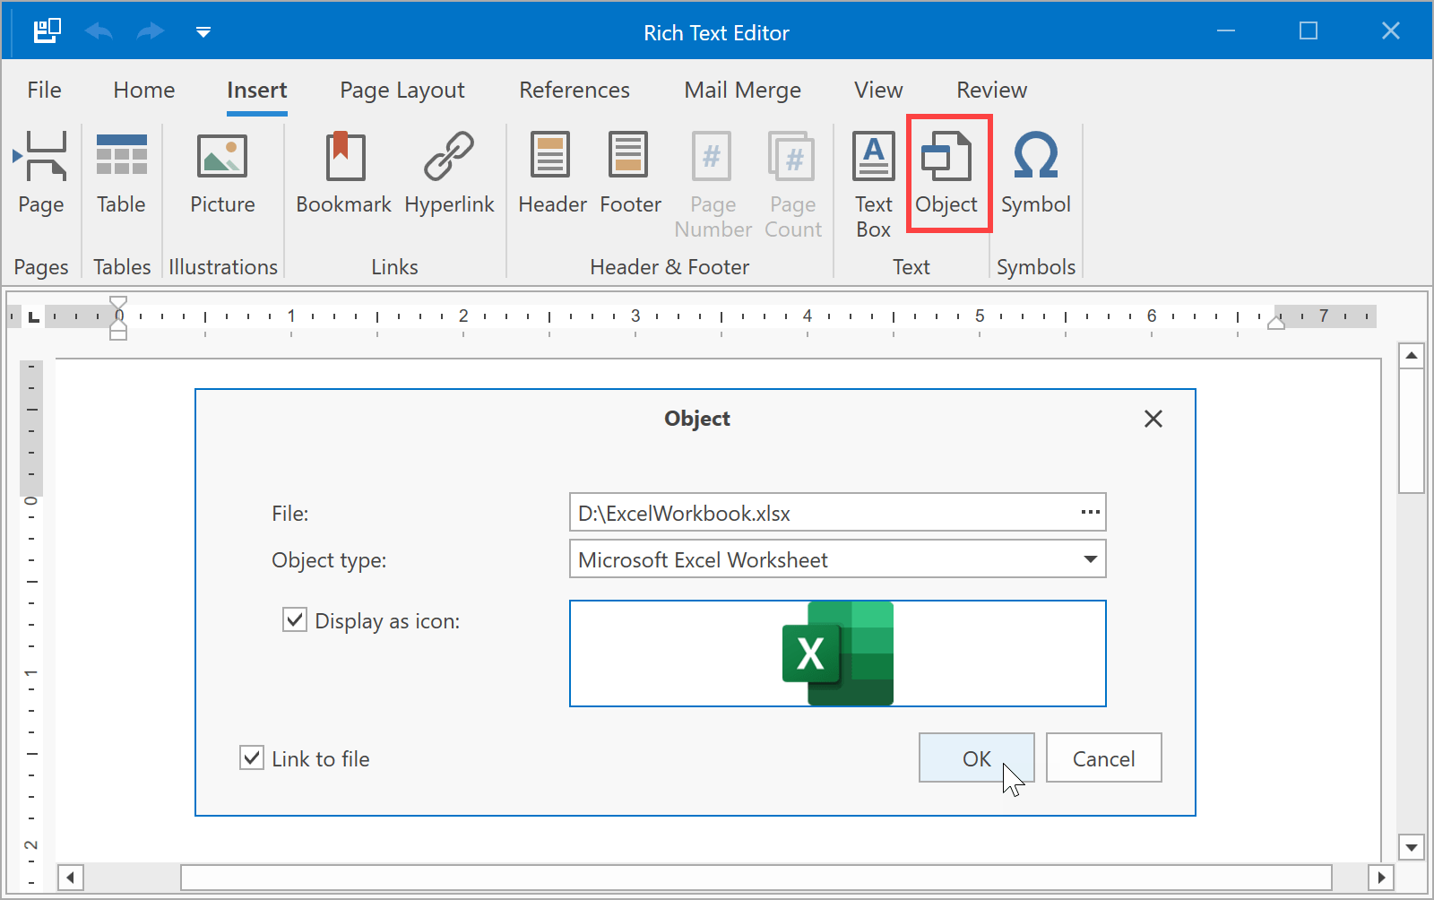
Task: Open the File tab
Action: click(x=44, y=90)
